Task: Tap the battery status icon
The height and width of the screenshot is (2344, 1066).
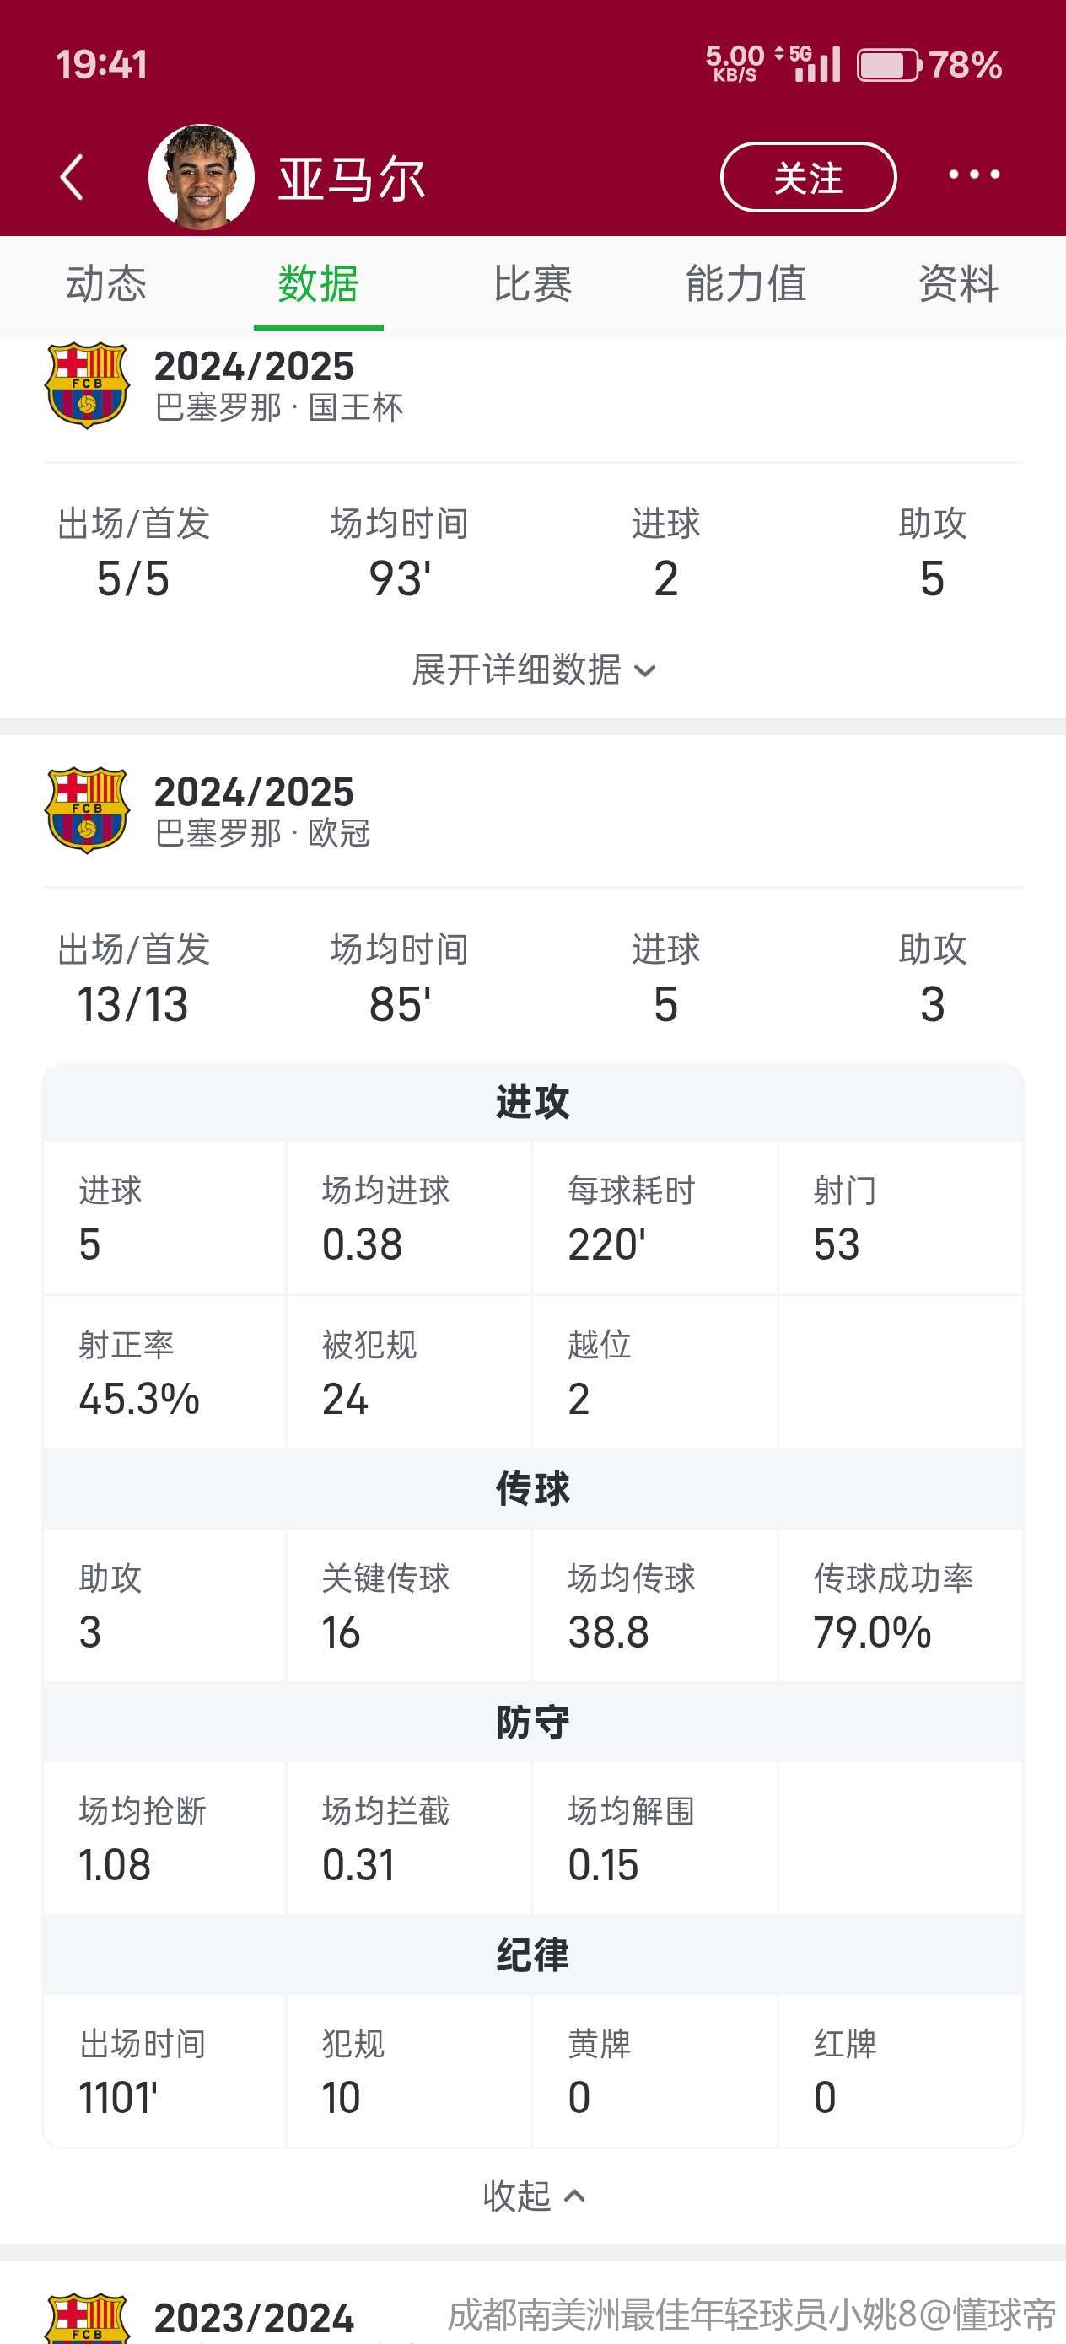Action: tap(889, 66)
